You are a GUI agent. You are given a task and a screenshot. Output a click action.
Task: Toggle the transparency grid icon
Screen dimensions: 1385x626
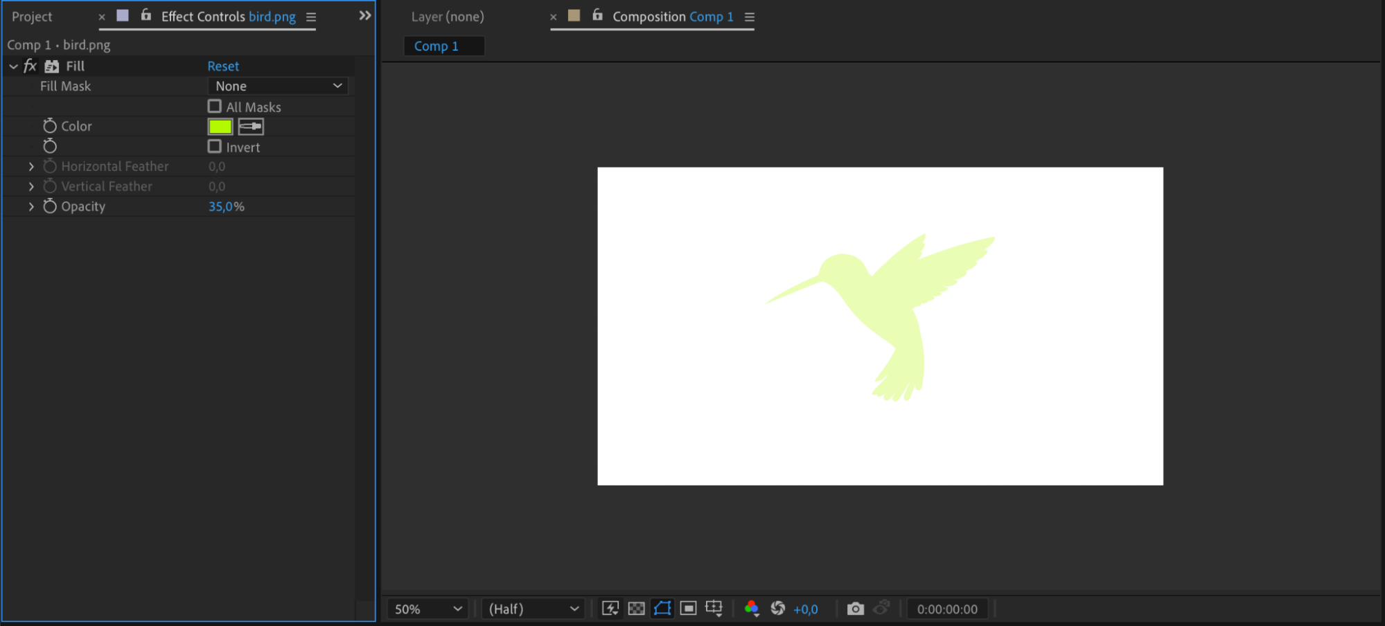click(x=636, y=608)
